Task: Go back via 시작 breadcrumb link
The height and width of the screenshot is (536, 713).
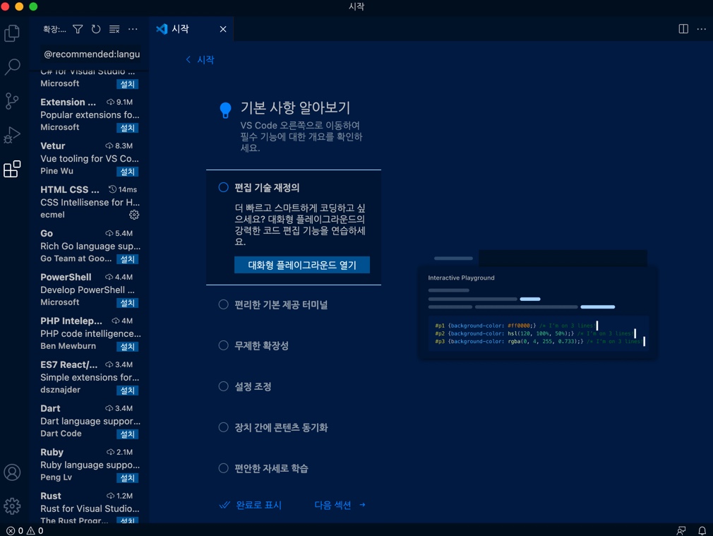Action: coord(200,59)
